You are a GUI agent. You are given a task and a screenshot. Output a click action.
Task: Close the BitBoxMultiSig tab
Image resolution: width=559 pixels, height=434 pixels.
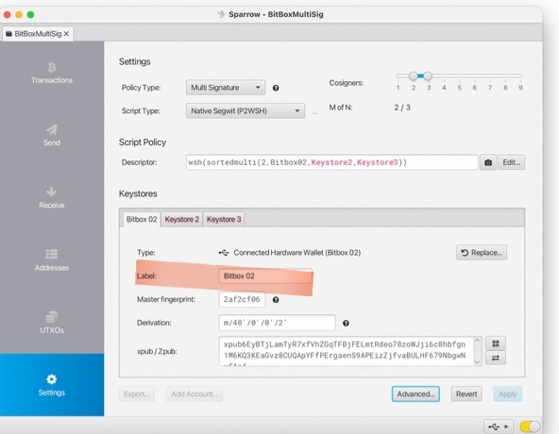tap(66, 34)
